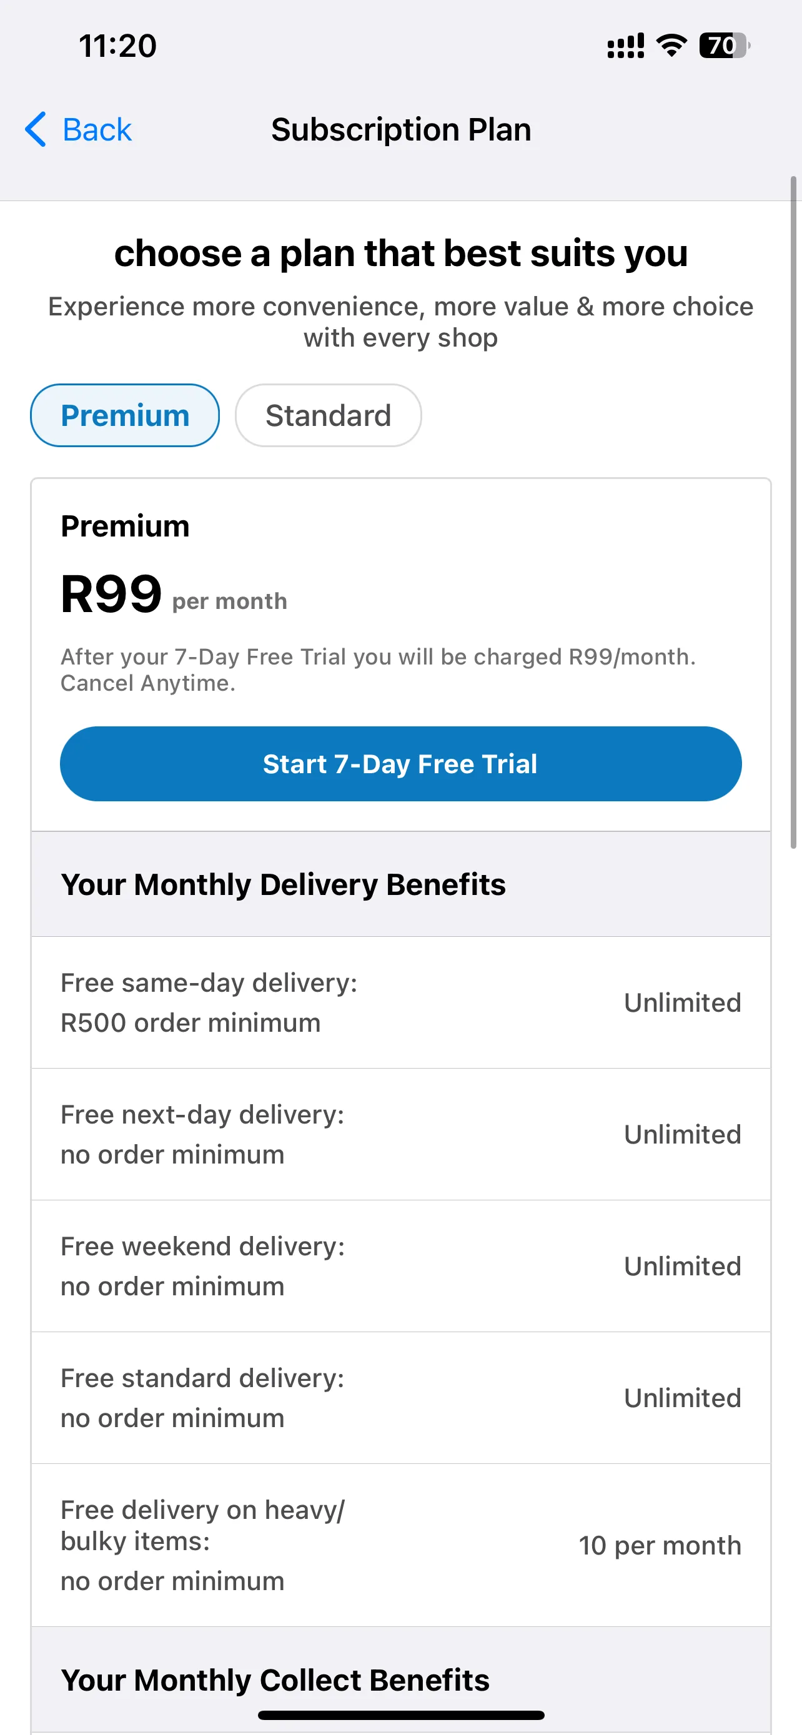The height and width of the screenshot is (1735, 802).
Task: Tap the Free weekend delivery row
Action: [400, 1266]
